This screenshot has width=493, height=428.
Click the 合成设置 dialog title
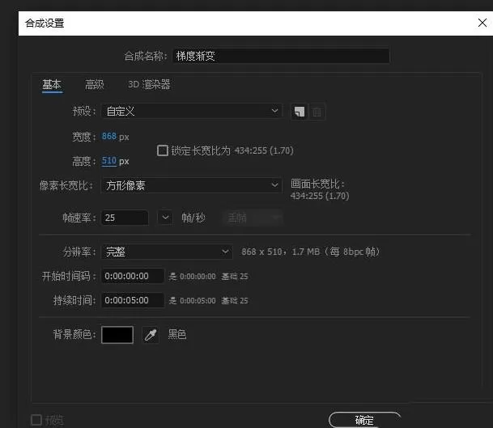[45, 23]
